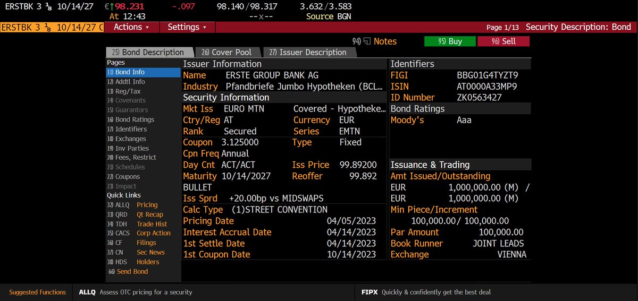Image resolution: width=638 pixels, height=301 pixels.
Task: Click the ALLQ suggested function
Action: pyautogui.click(x=136, y=292)
